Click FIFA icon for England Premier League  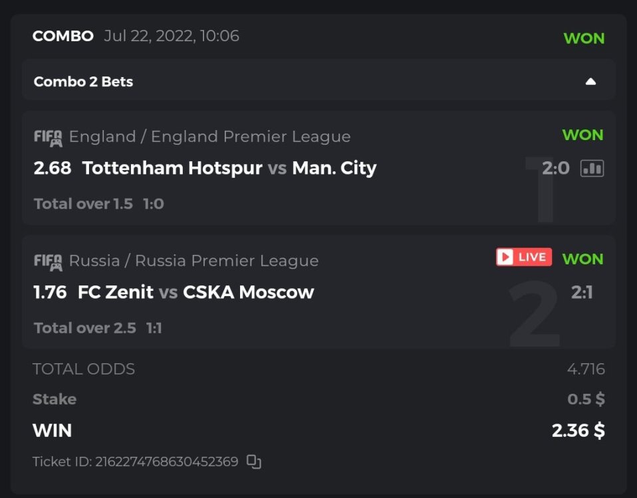click(48, 137)
